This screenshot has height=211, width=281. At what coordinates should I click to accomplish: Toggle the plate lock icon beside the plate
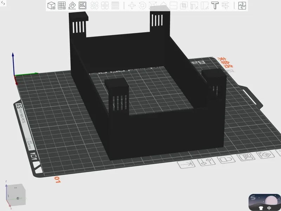coord(226,159)
